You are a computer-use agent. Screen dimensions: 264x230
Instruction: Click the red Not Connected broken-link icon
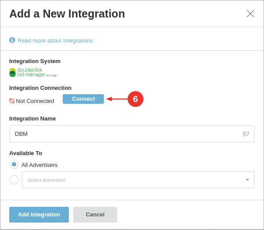[12, 101]
